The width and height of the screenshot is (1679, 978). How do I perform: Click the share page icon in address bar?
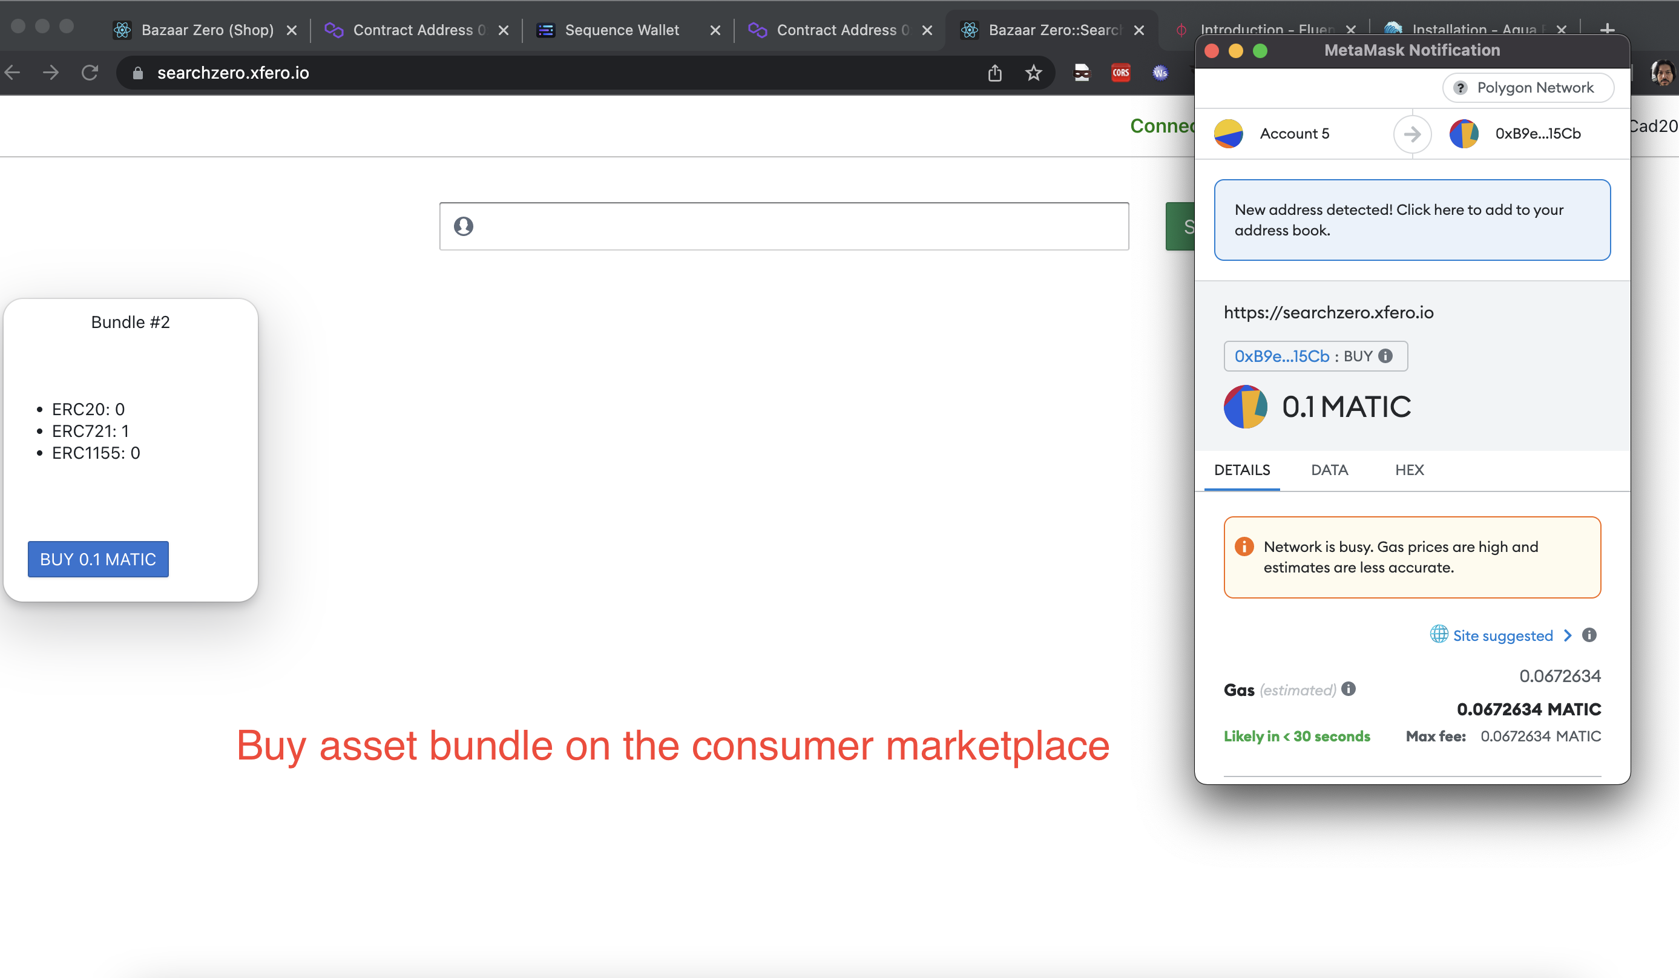[x=994, y=73]
